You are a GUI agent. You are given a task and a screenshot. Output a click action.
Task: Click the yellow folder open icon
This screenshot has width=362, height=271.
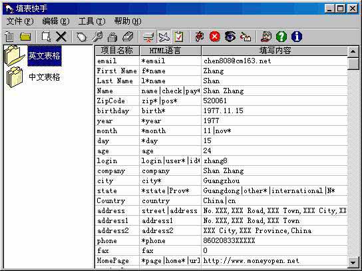click(x=25, y=37)
